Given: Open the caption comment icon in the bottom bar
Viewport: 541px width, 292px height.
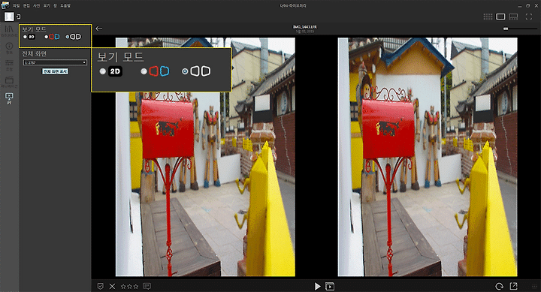Looking at the screenshot, I should click(147, 286).
